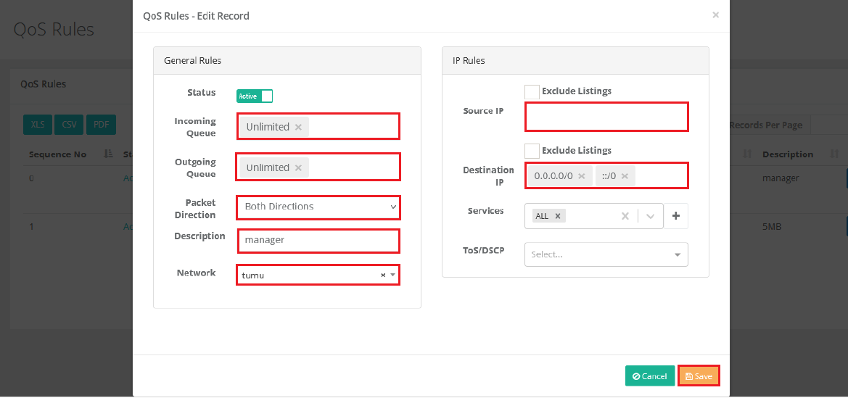Check Exclude Listings for Destination IP
848x398 pixels.
point(532,151)
